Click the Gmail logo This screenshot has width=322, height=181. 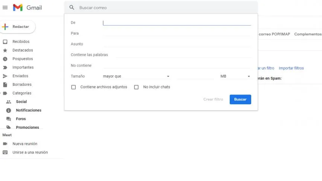pos(27,8)
